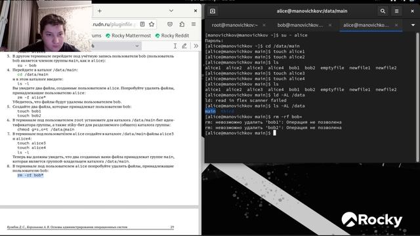Click the terminal prompt cursor line
420x236 pixels.
pos(240,133)
